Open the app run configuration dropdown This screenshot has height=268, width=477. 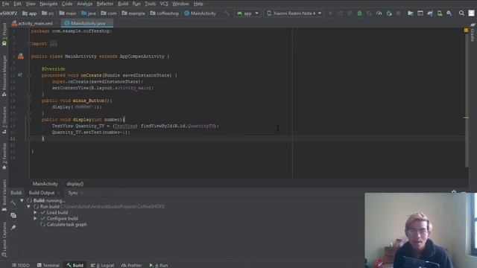[x=247, y=13]
